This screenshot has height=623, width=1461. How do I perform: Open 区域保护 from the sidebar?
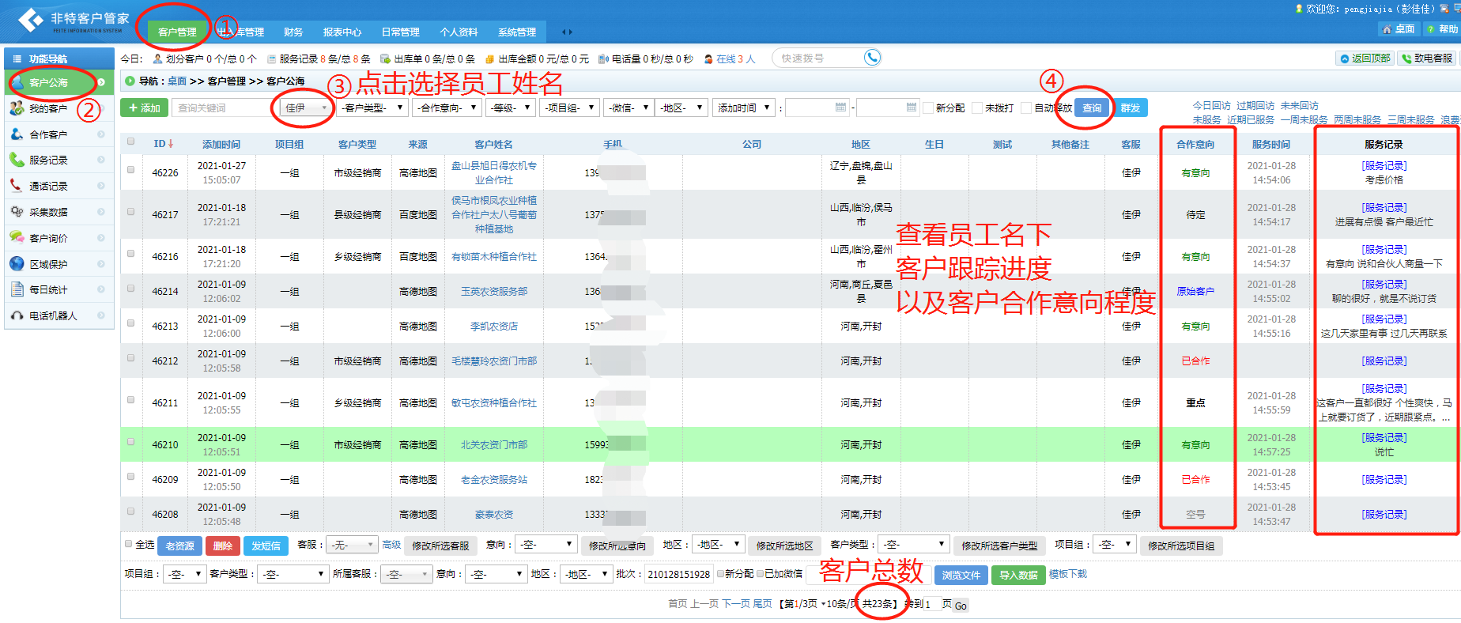tap(48, 264)
